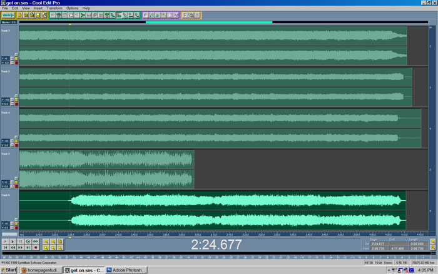The height and width of the screenshot is (274, 438).
Task: Enable Play Looped transport button
Action: tap(36, 241)
